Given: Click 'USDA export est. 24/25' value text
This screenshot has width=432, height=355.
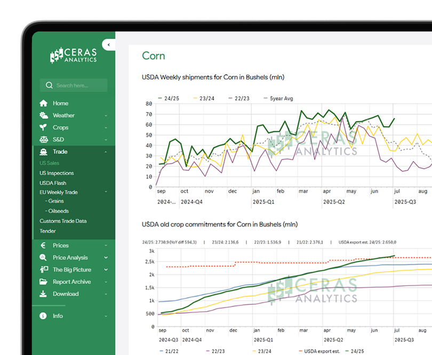Looking at the screenshot, I should pyautogui.click(x=367, y=242).
